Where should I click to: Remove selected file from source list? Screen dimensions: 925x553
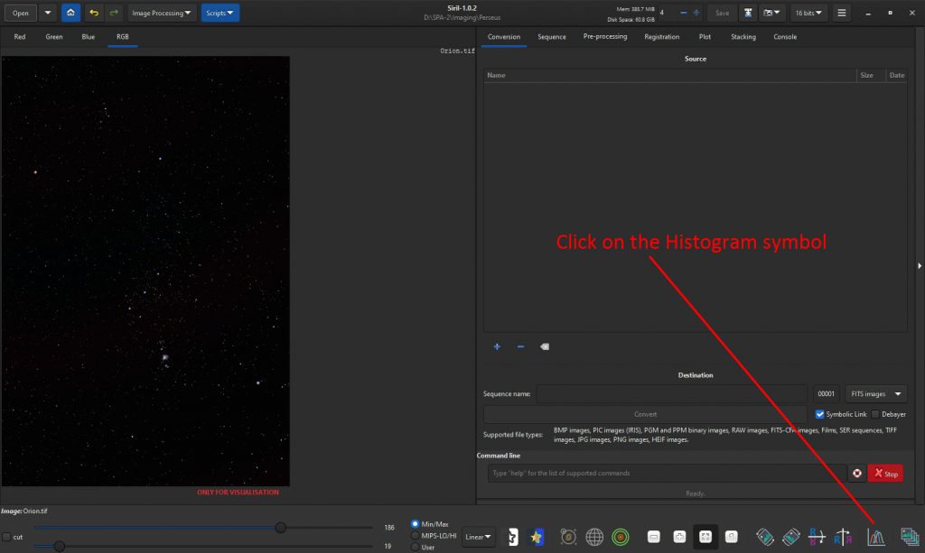point(520,347)
